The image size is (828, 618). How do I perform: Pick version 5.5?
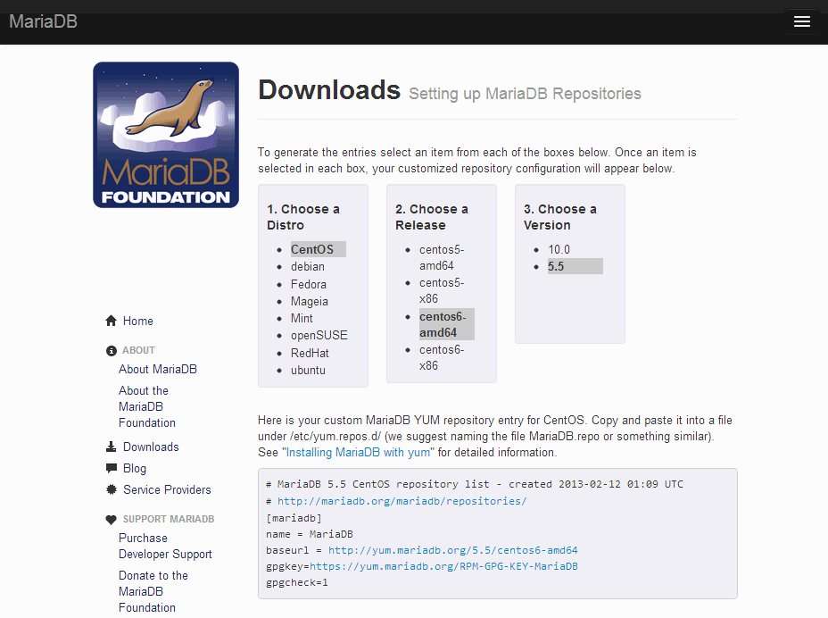575,266
